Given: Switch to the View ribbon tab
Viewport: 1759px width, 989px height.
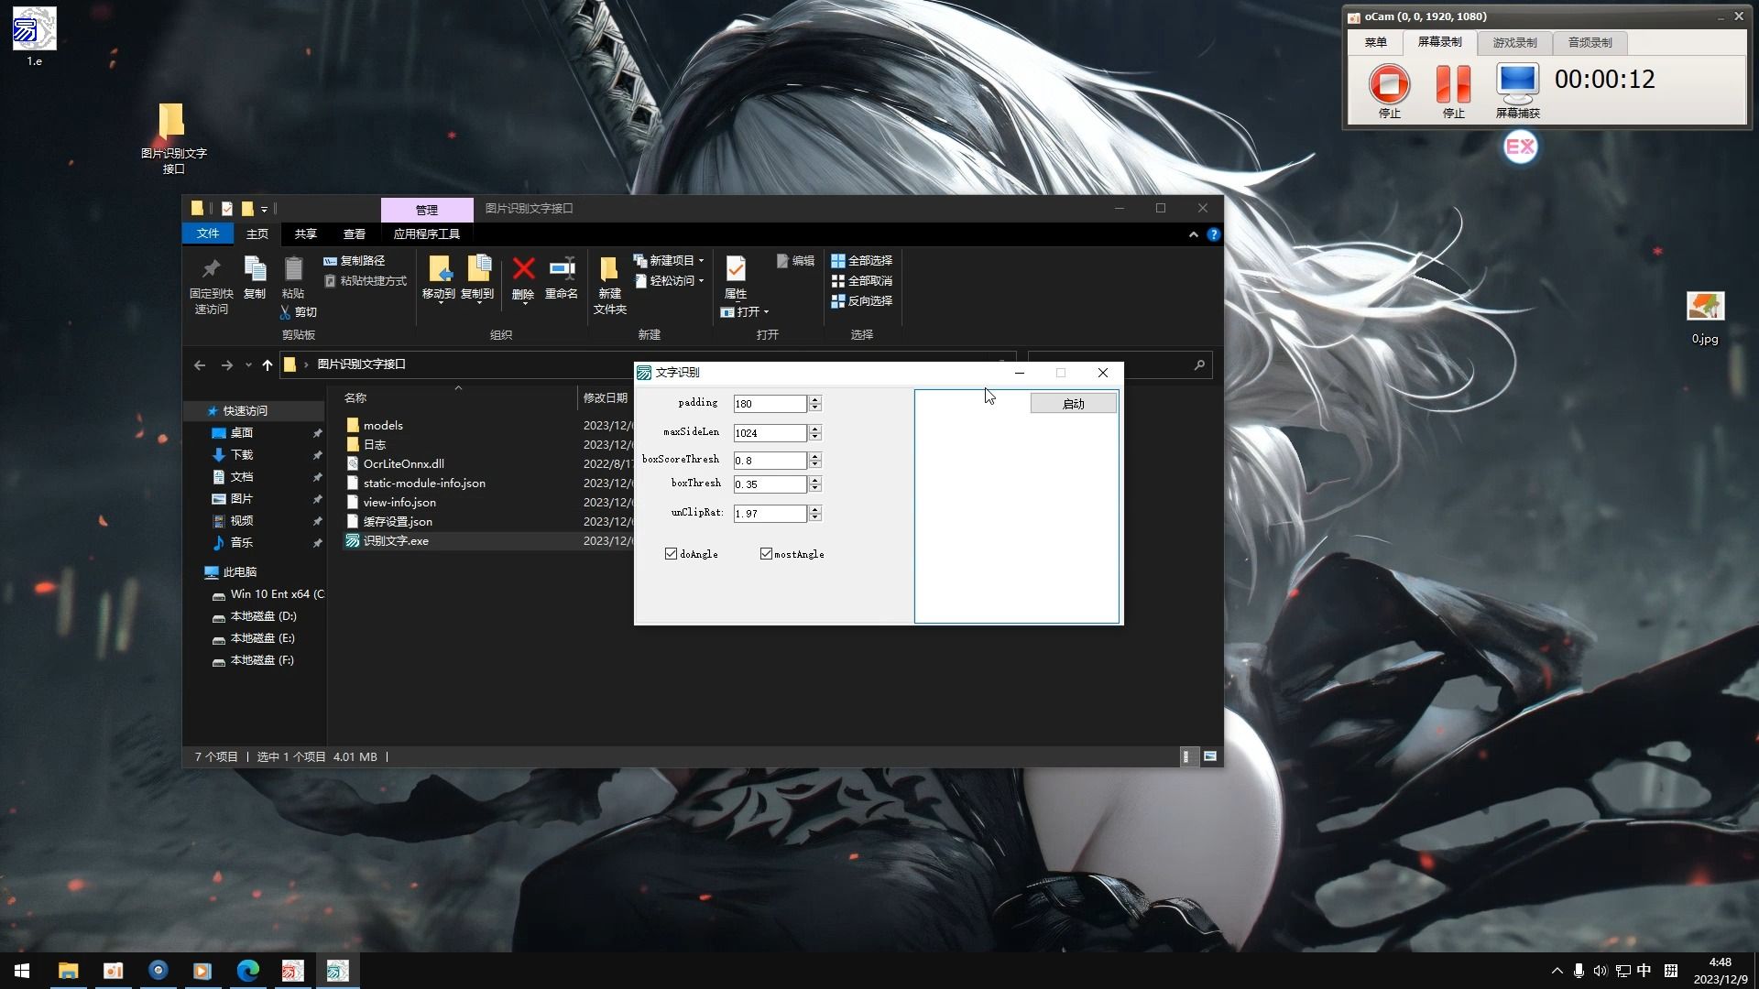Looking at the screenshot, I should click(x=354, y=234).
